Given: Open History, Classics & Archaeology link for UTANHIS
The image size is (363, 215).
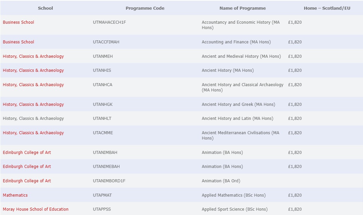Looking at the screenshot, I should coord(33,70).
